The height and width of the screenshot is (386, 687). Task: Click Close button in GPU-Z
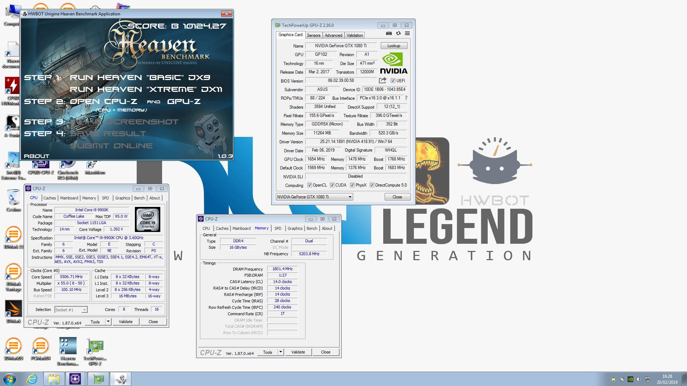[x=397, y=197]
